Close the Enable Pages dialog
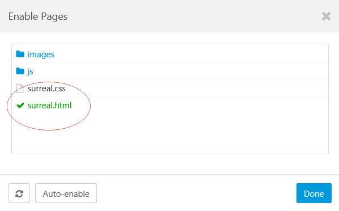Viewport: 339px width, 211px height. click(x=326, y=16)
